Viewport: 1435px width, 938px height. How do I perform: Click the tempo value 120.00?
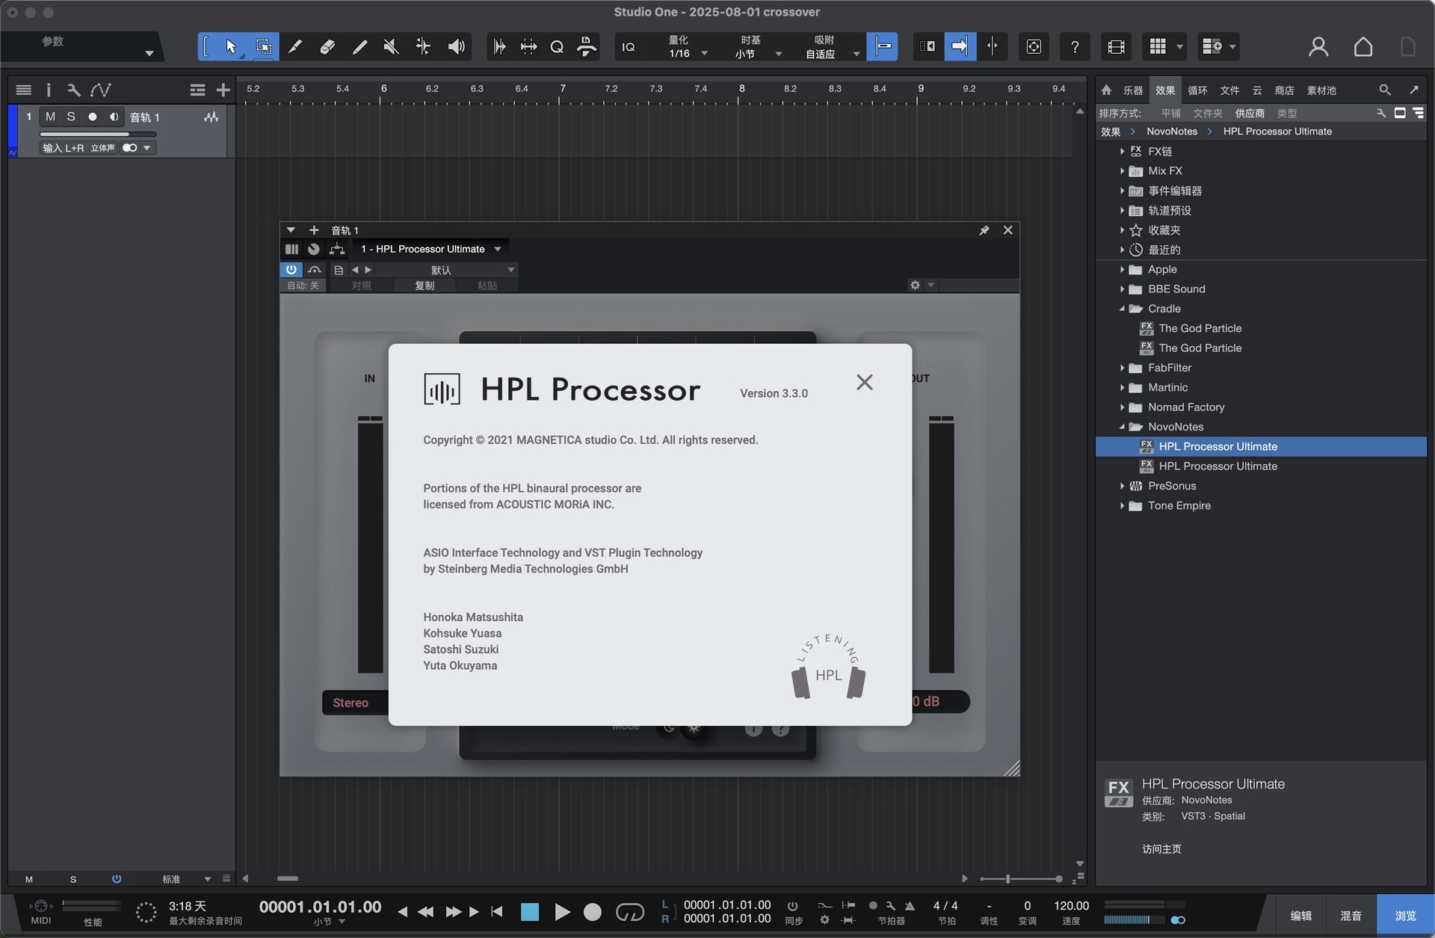point(1071,905)
